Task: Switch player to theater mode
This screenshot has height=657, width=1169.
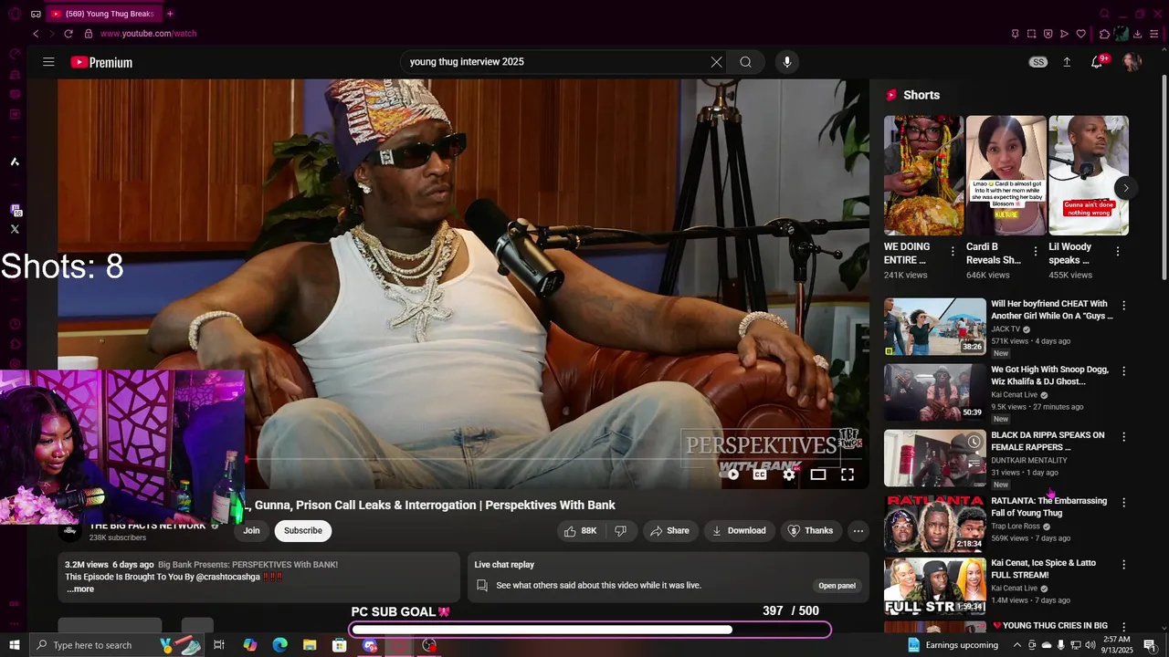Action: point(818,474)
